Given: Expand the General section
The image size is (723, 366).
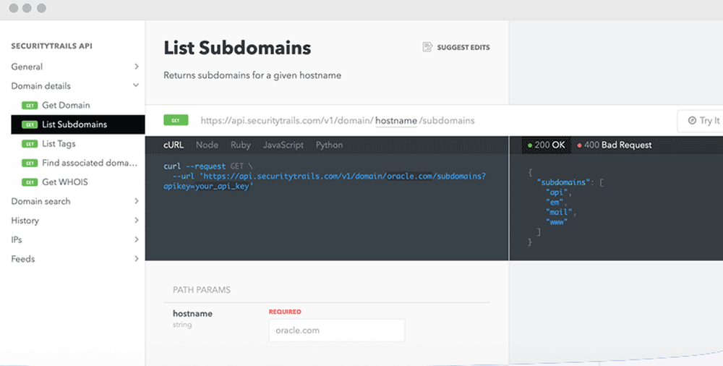Looking at the screenshot, I should [x=136, y=67].
